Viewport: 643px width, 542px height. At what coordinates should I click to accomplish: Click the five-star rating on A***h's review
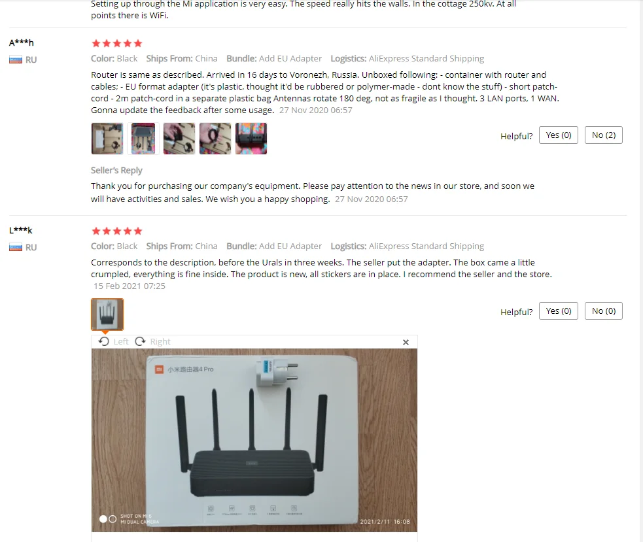pos(117,43)
